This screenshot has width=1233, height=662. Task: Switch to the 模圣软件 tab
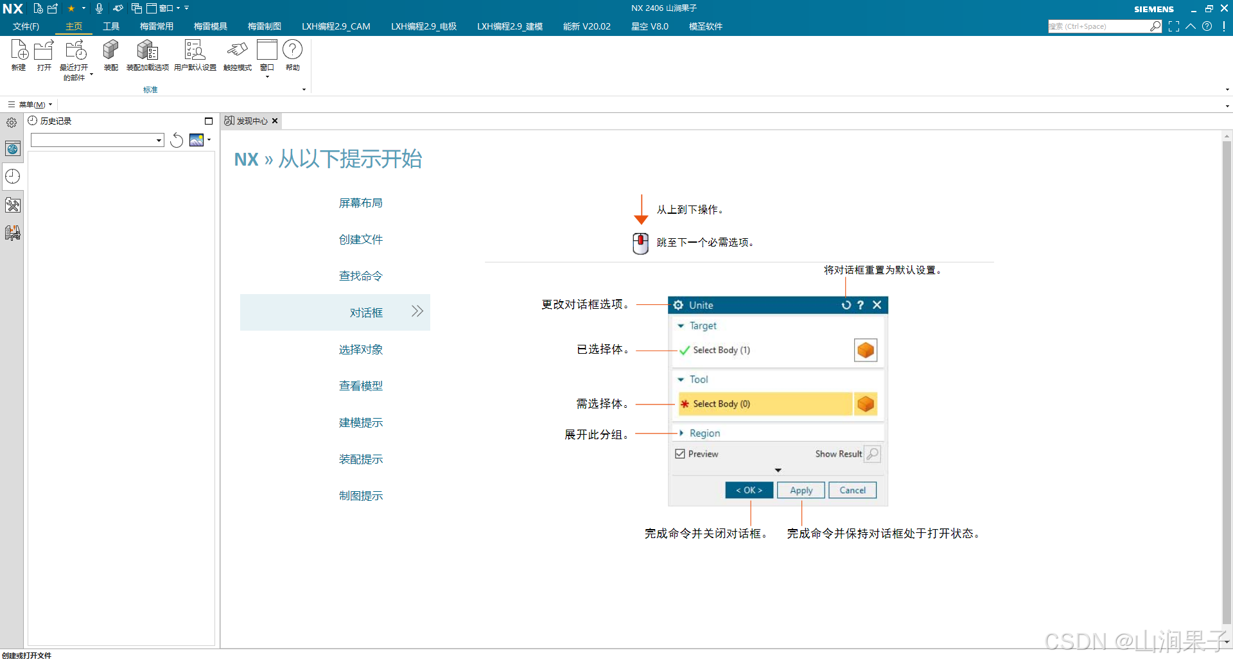coord(706,26)
